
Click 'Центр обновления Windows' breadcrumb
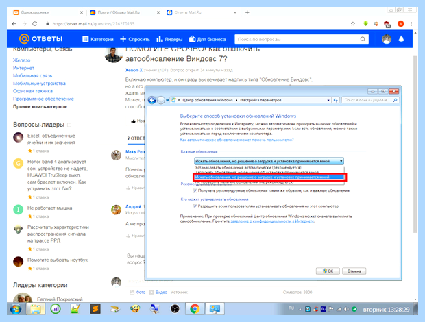(208, 100)
